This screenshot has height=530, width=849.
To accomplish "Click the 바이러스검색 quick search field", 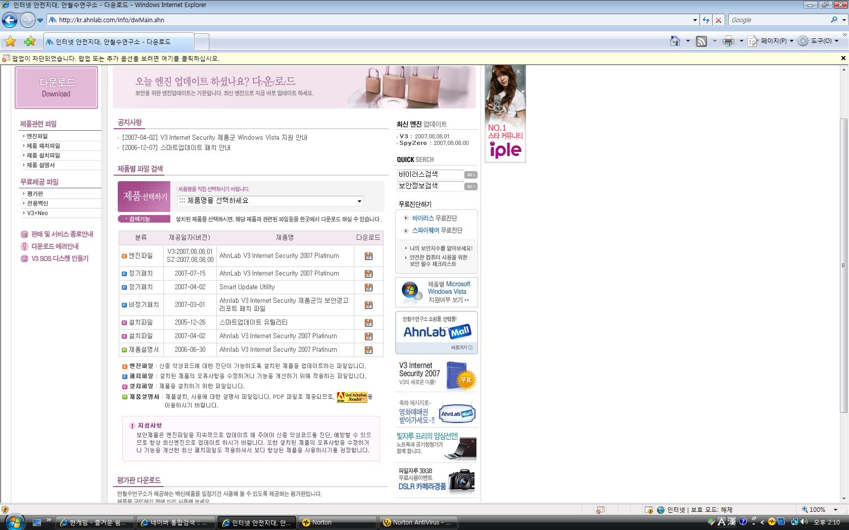I will [x=430, y=174].
